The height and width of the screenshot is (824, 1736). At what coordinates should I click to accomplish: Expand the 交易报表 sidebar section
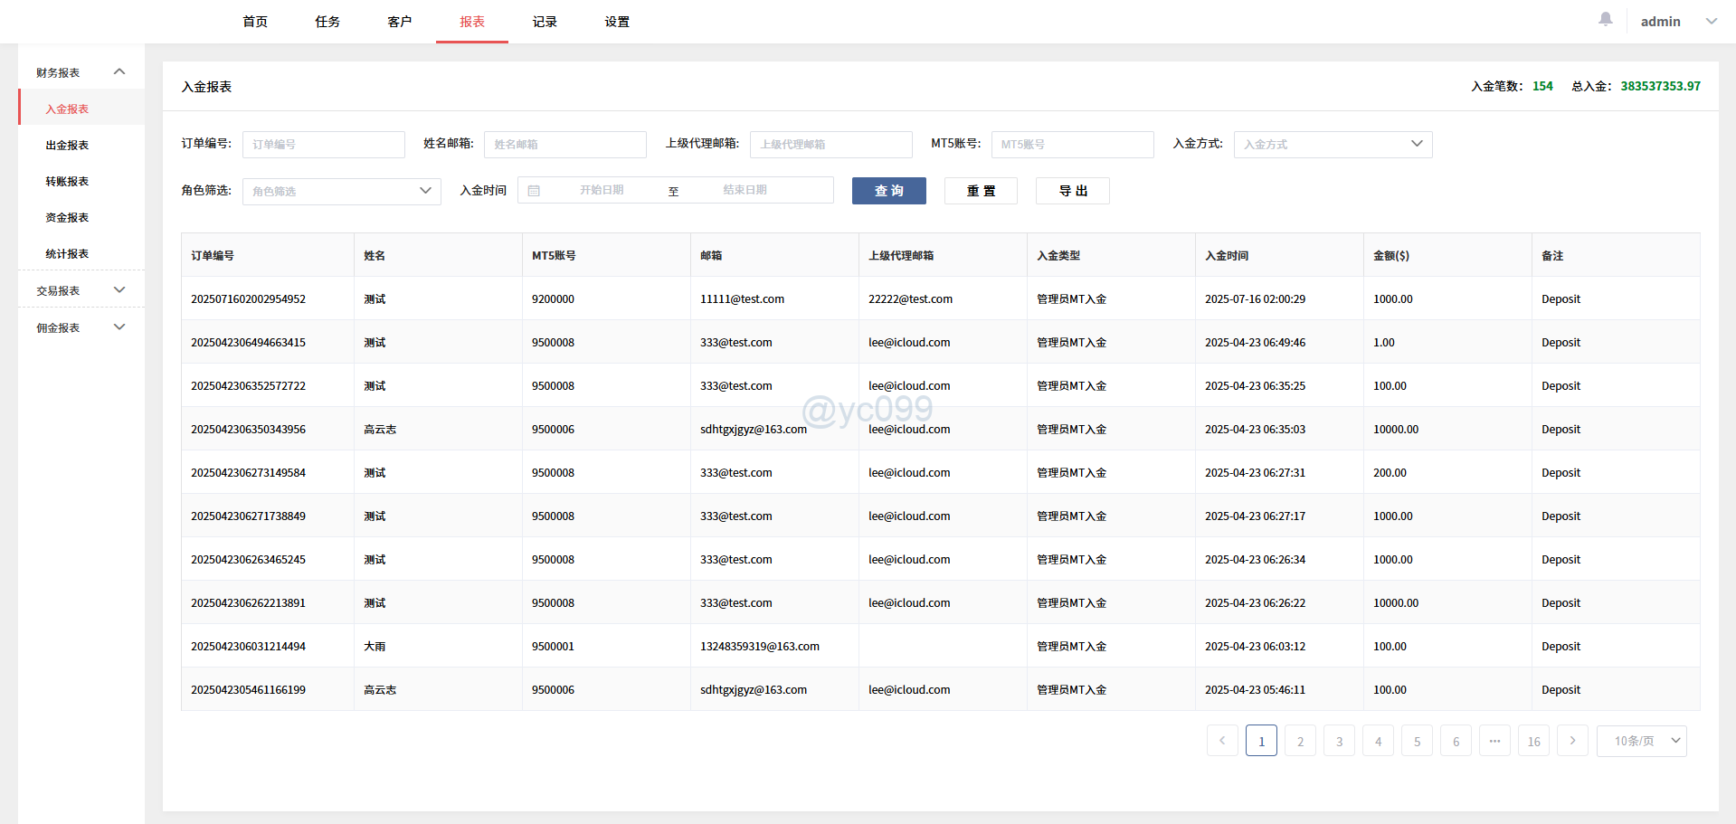point(119,289)
